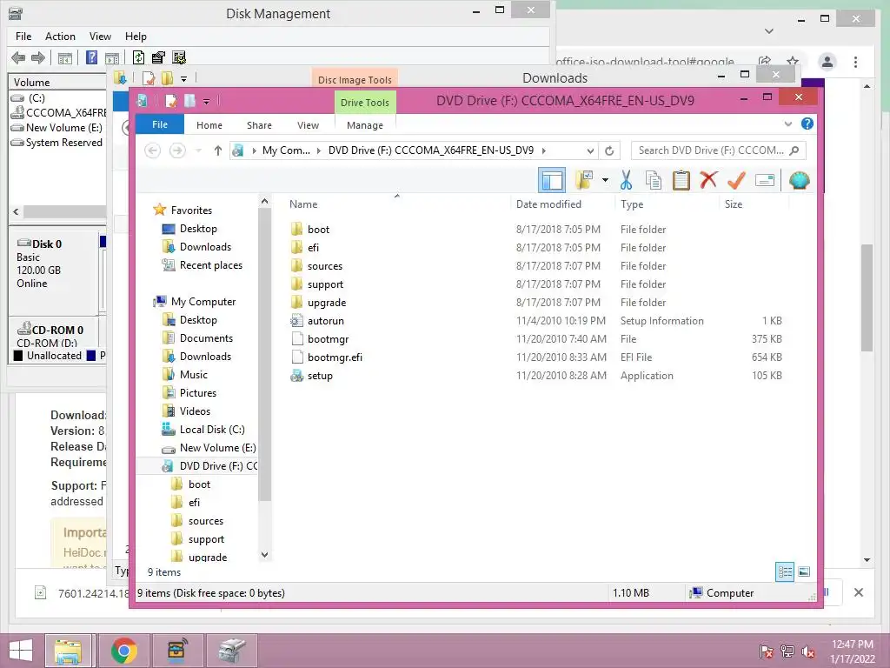
Task: Click the red X Delete icon
Action: pos(708,180)
